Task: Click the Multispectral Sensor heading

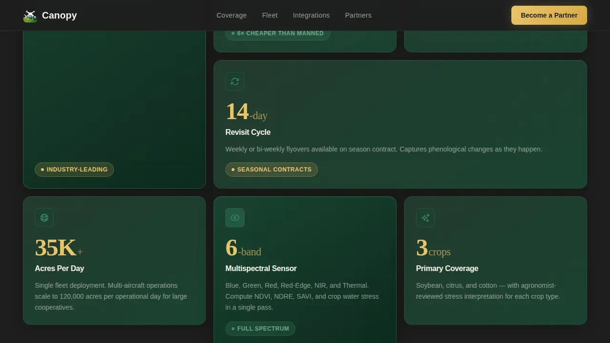Action: coord(261,268)
